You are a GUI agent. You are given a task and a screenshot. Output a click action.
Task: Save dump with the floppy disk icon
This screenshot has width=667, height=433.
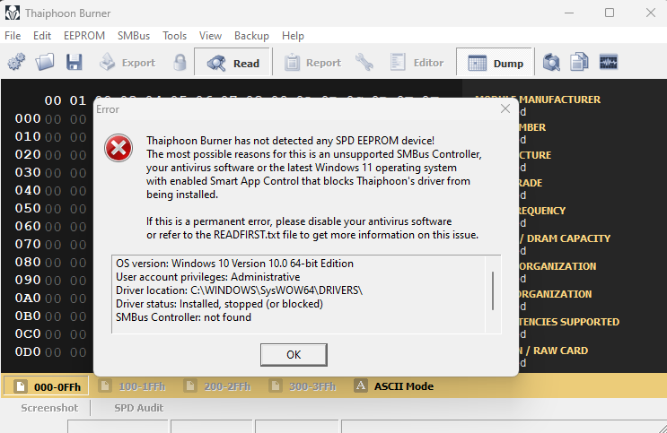74,63
